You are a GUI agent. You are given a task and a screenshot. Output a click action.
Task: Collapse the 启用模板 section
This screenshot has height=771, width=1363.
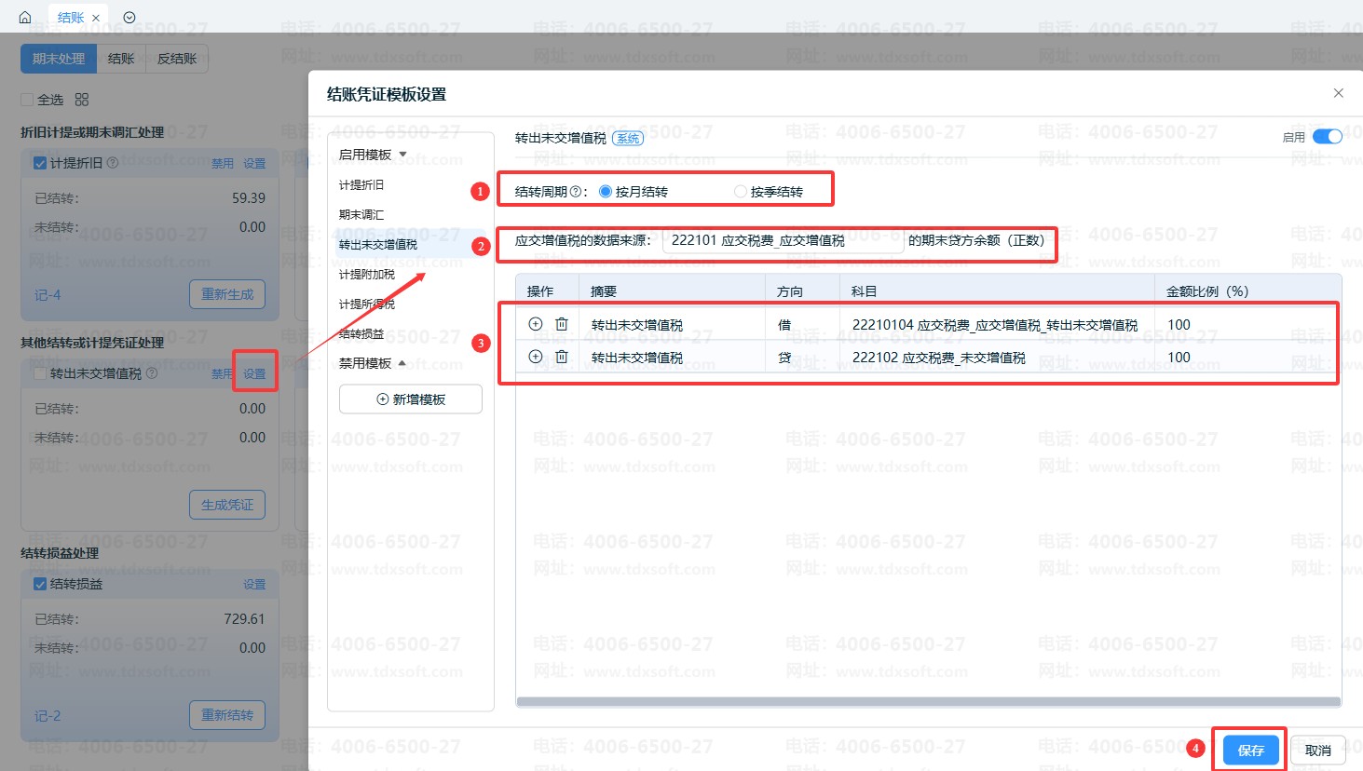[x=374, y=155]
